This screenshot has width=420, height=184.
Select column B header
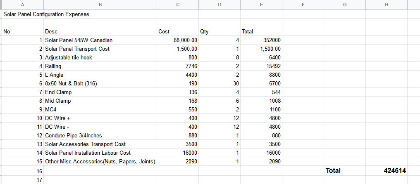point(100,5)
